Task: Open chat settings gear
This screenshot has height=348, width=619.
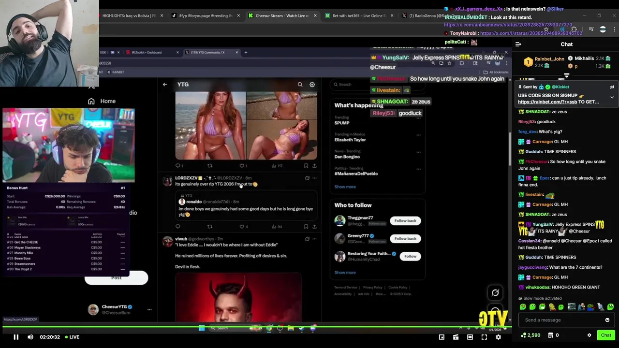Action: [x=589, y=335]
